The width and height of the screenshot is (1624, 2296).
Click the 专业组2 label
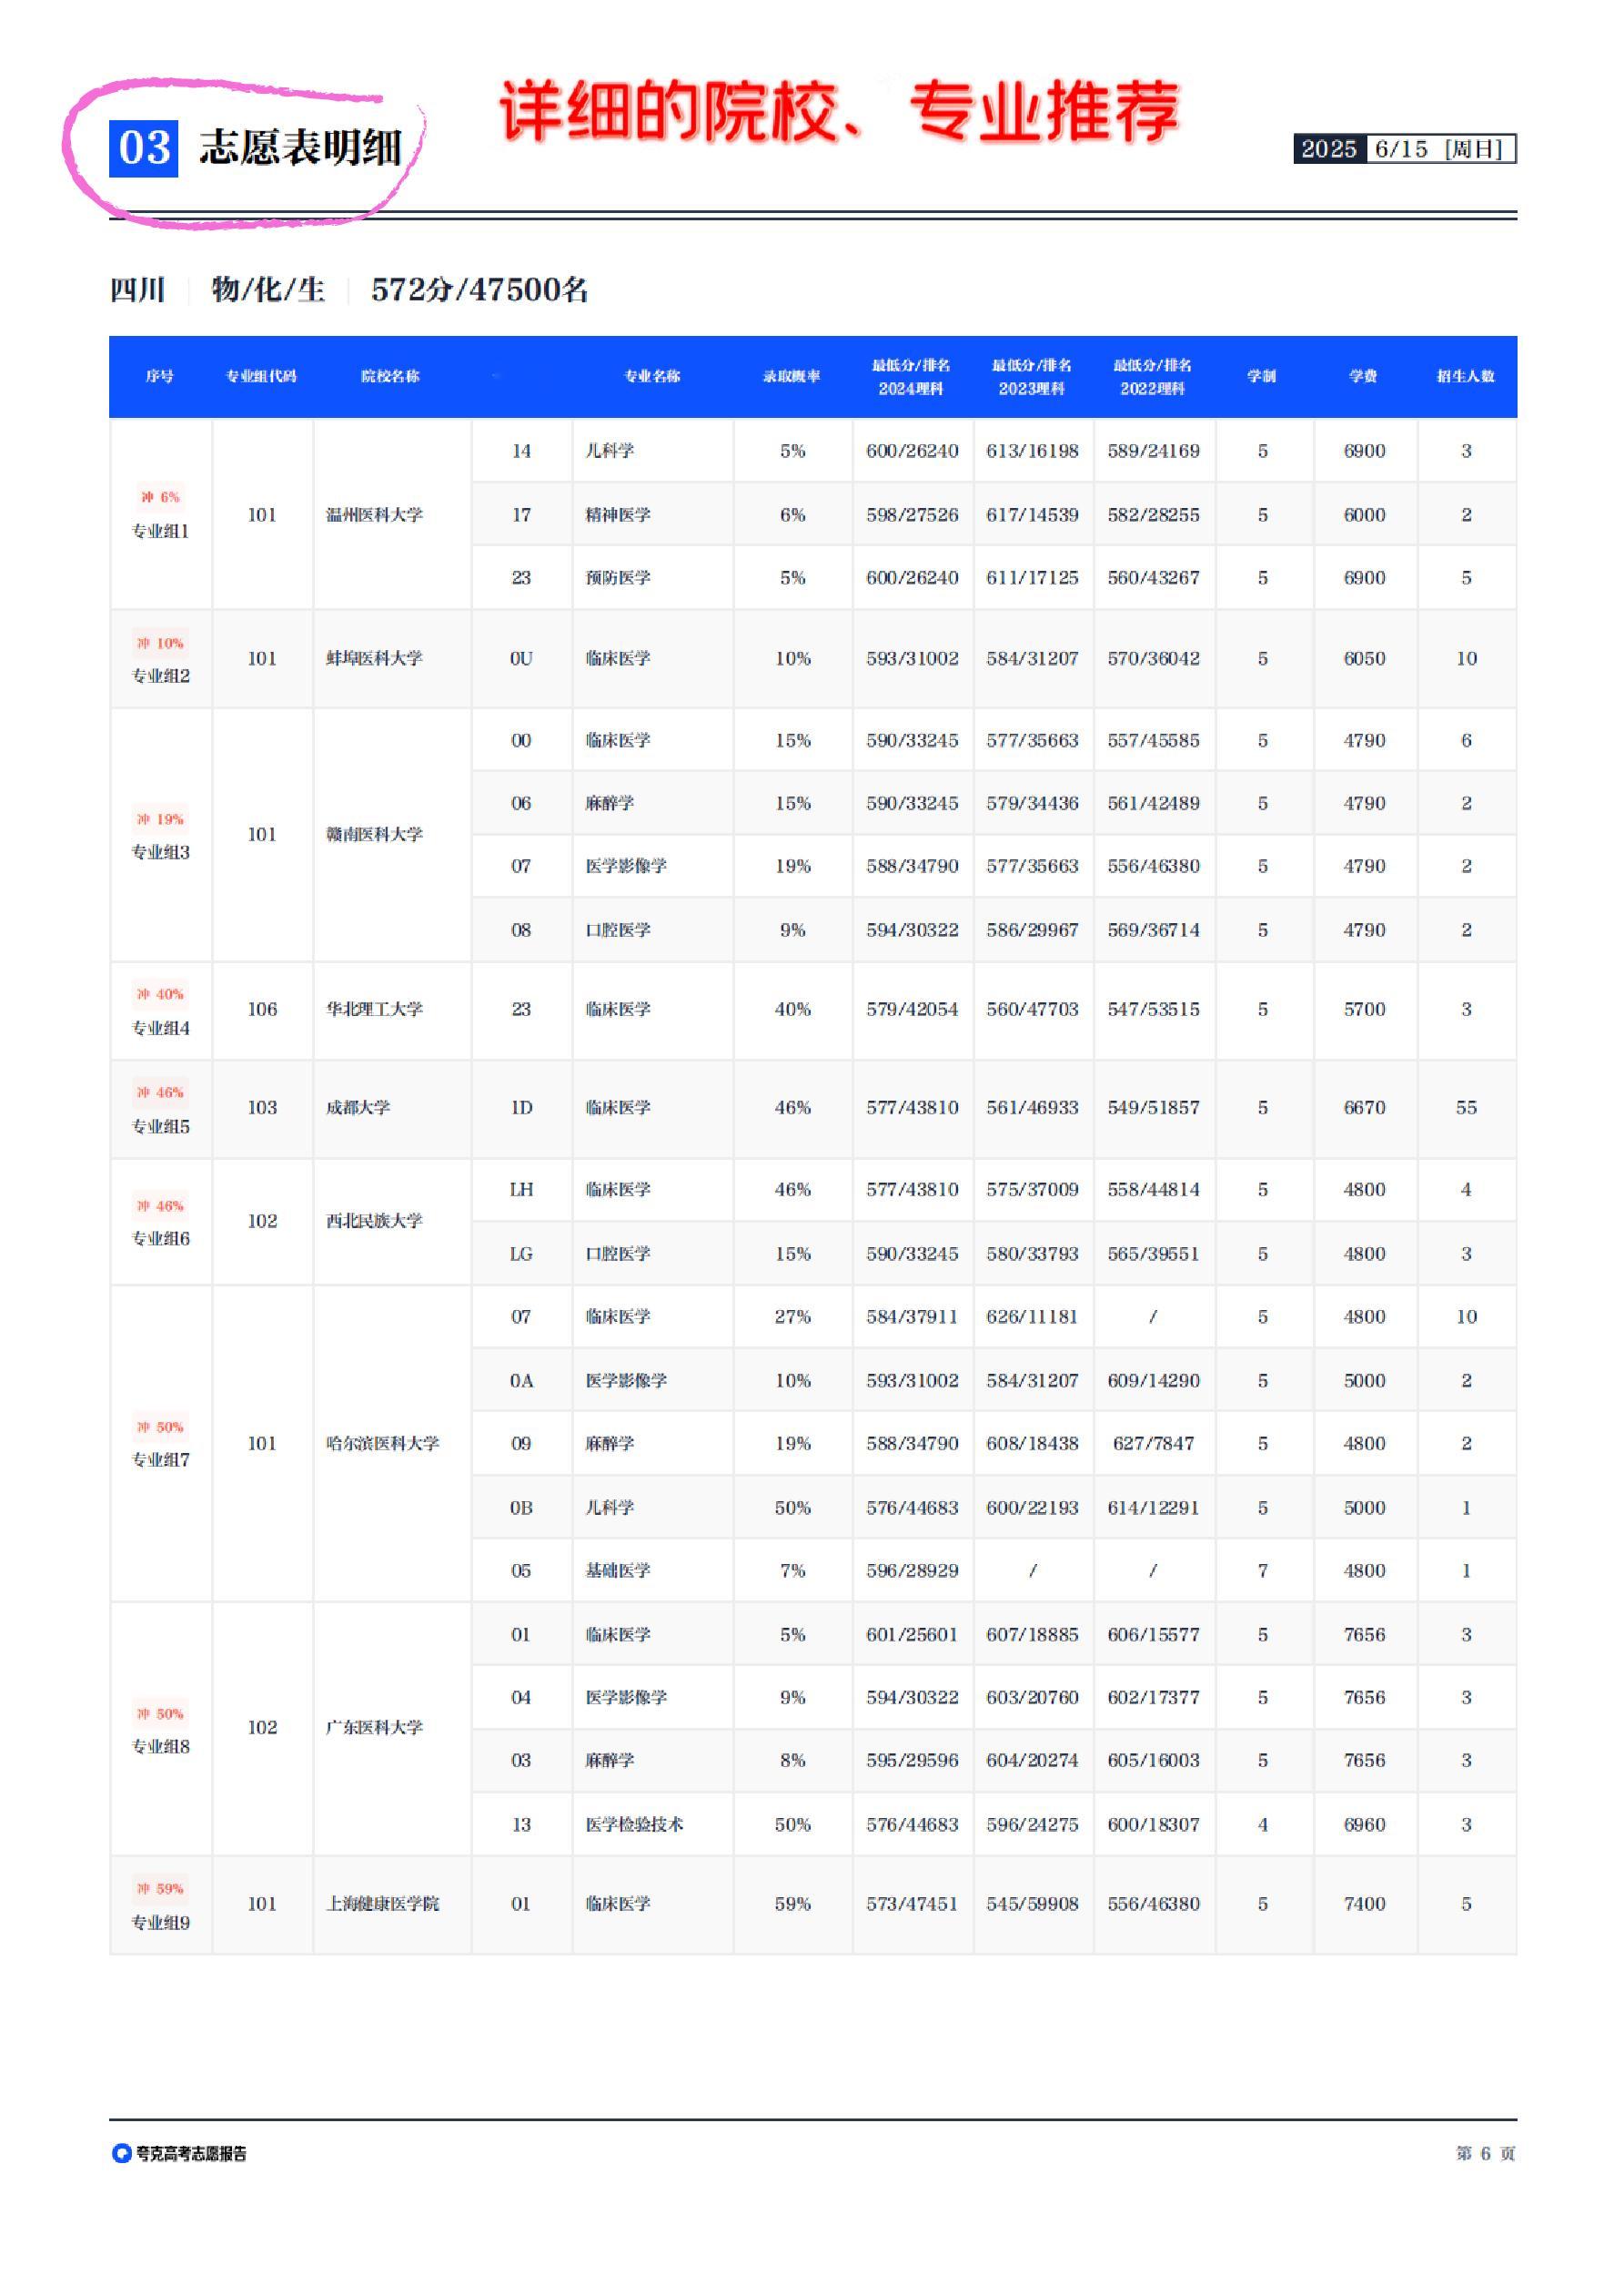(x=160, y=676)
